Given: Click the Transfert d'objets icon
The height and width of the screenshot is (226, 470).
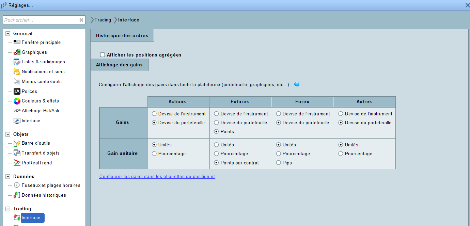Looking at the screenshot, I should tap(17, 153).
